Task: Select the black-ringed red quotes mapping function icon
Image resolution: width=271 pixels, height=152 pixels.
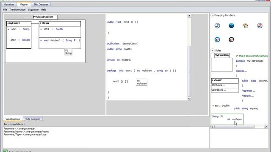Action: [231, 40]
